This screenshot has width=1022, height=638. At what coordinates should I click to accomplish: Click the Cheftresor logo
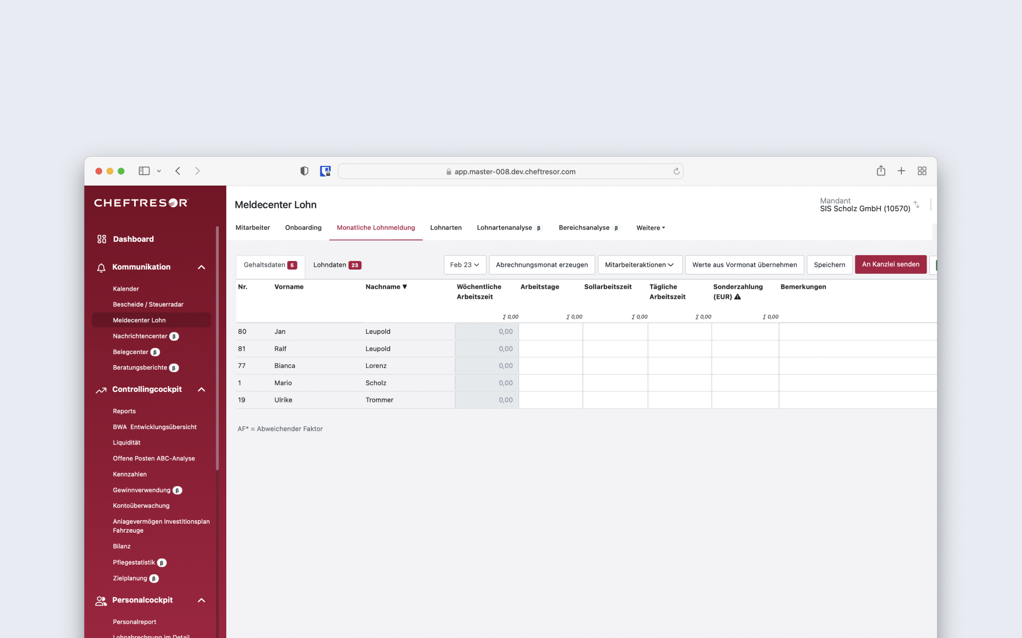(141, 203)
